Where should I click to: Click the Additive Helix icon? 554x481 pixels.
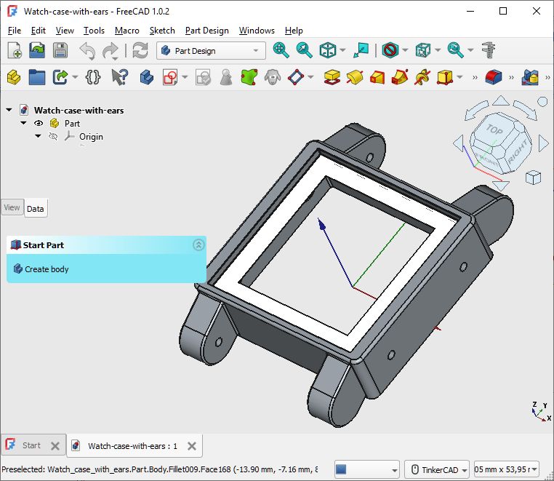click(x=422, y=77)
